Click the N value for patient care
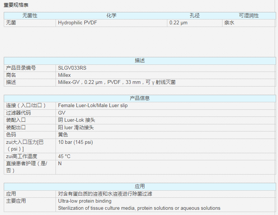This screenshot has height=215, width=278. point(60,164)
